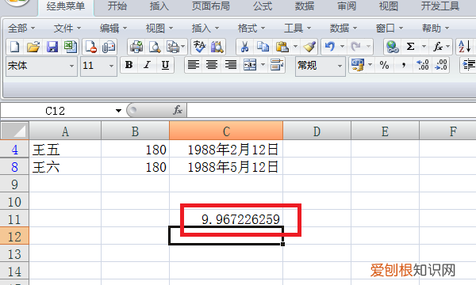Increase decimal places
This screenshot has width=476, height=285.
tap(422, 65)
